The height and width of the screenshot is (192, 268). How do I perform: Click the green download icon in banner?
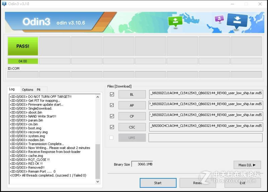[175, 21]
